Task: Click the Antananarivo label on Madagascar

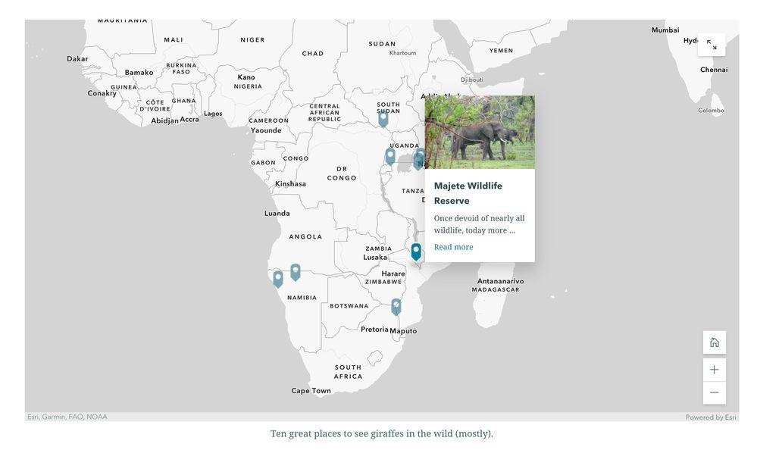Action: tap(500, 281)
